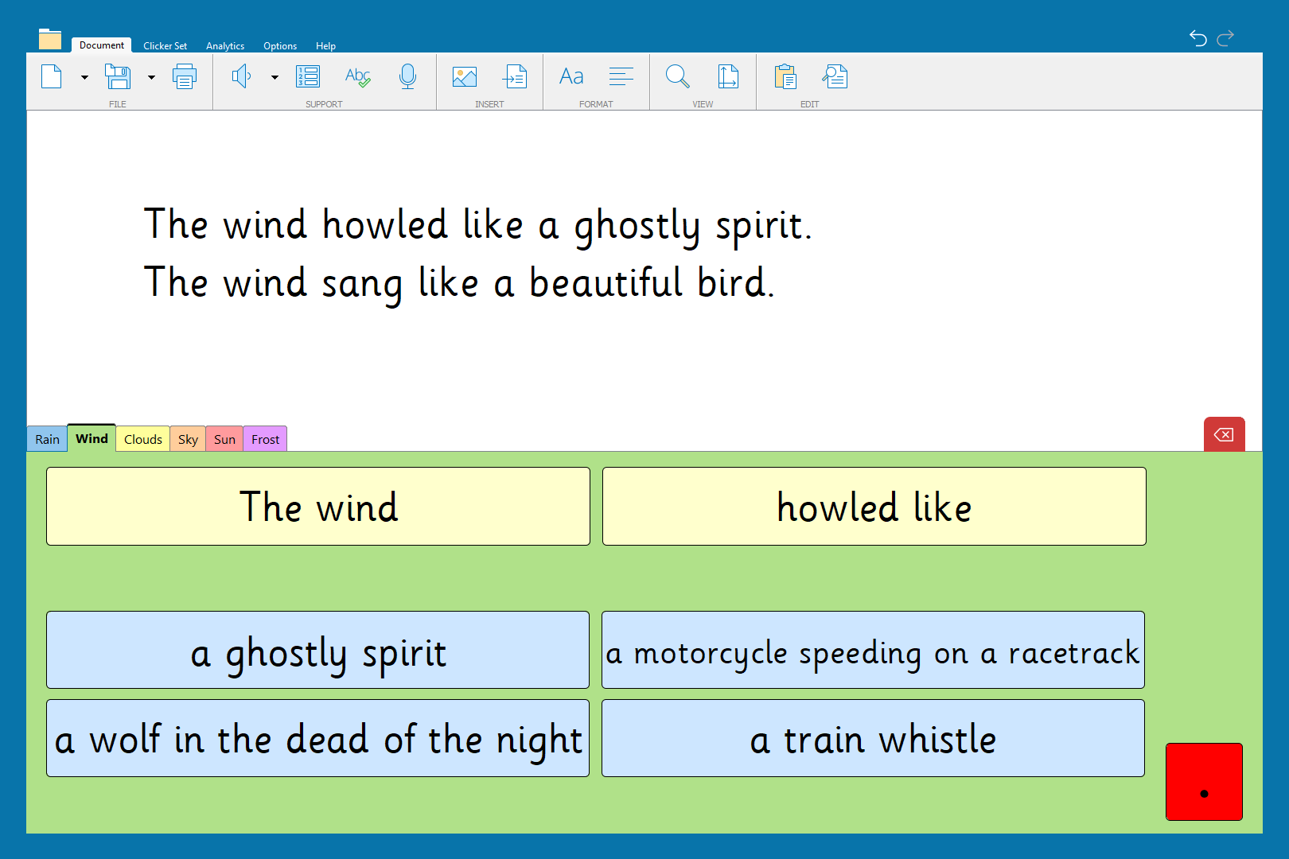Click the save document icon
The height and width of the screenshot is (859, 1289).
click(x=118, y=77)
